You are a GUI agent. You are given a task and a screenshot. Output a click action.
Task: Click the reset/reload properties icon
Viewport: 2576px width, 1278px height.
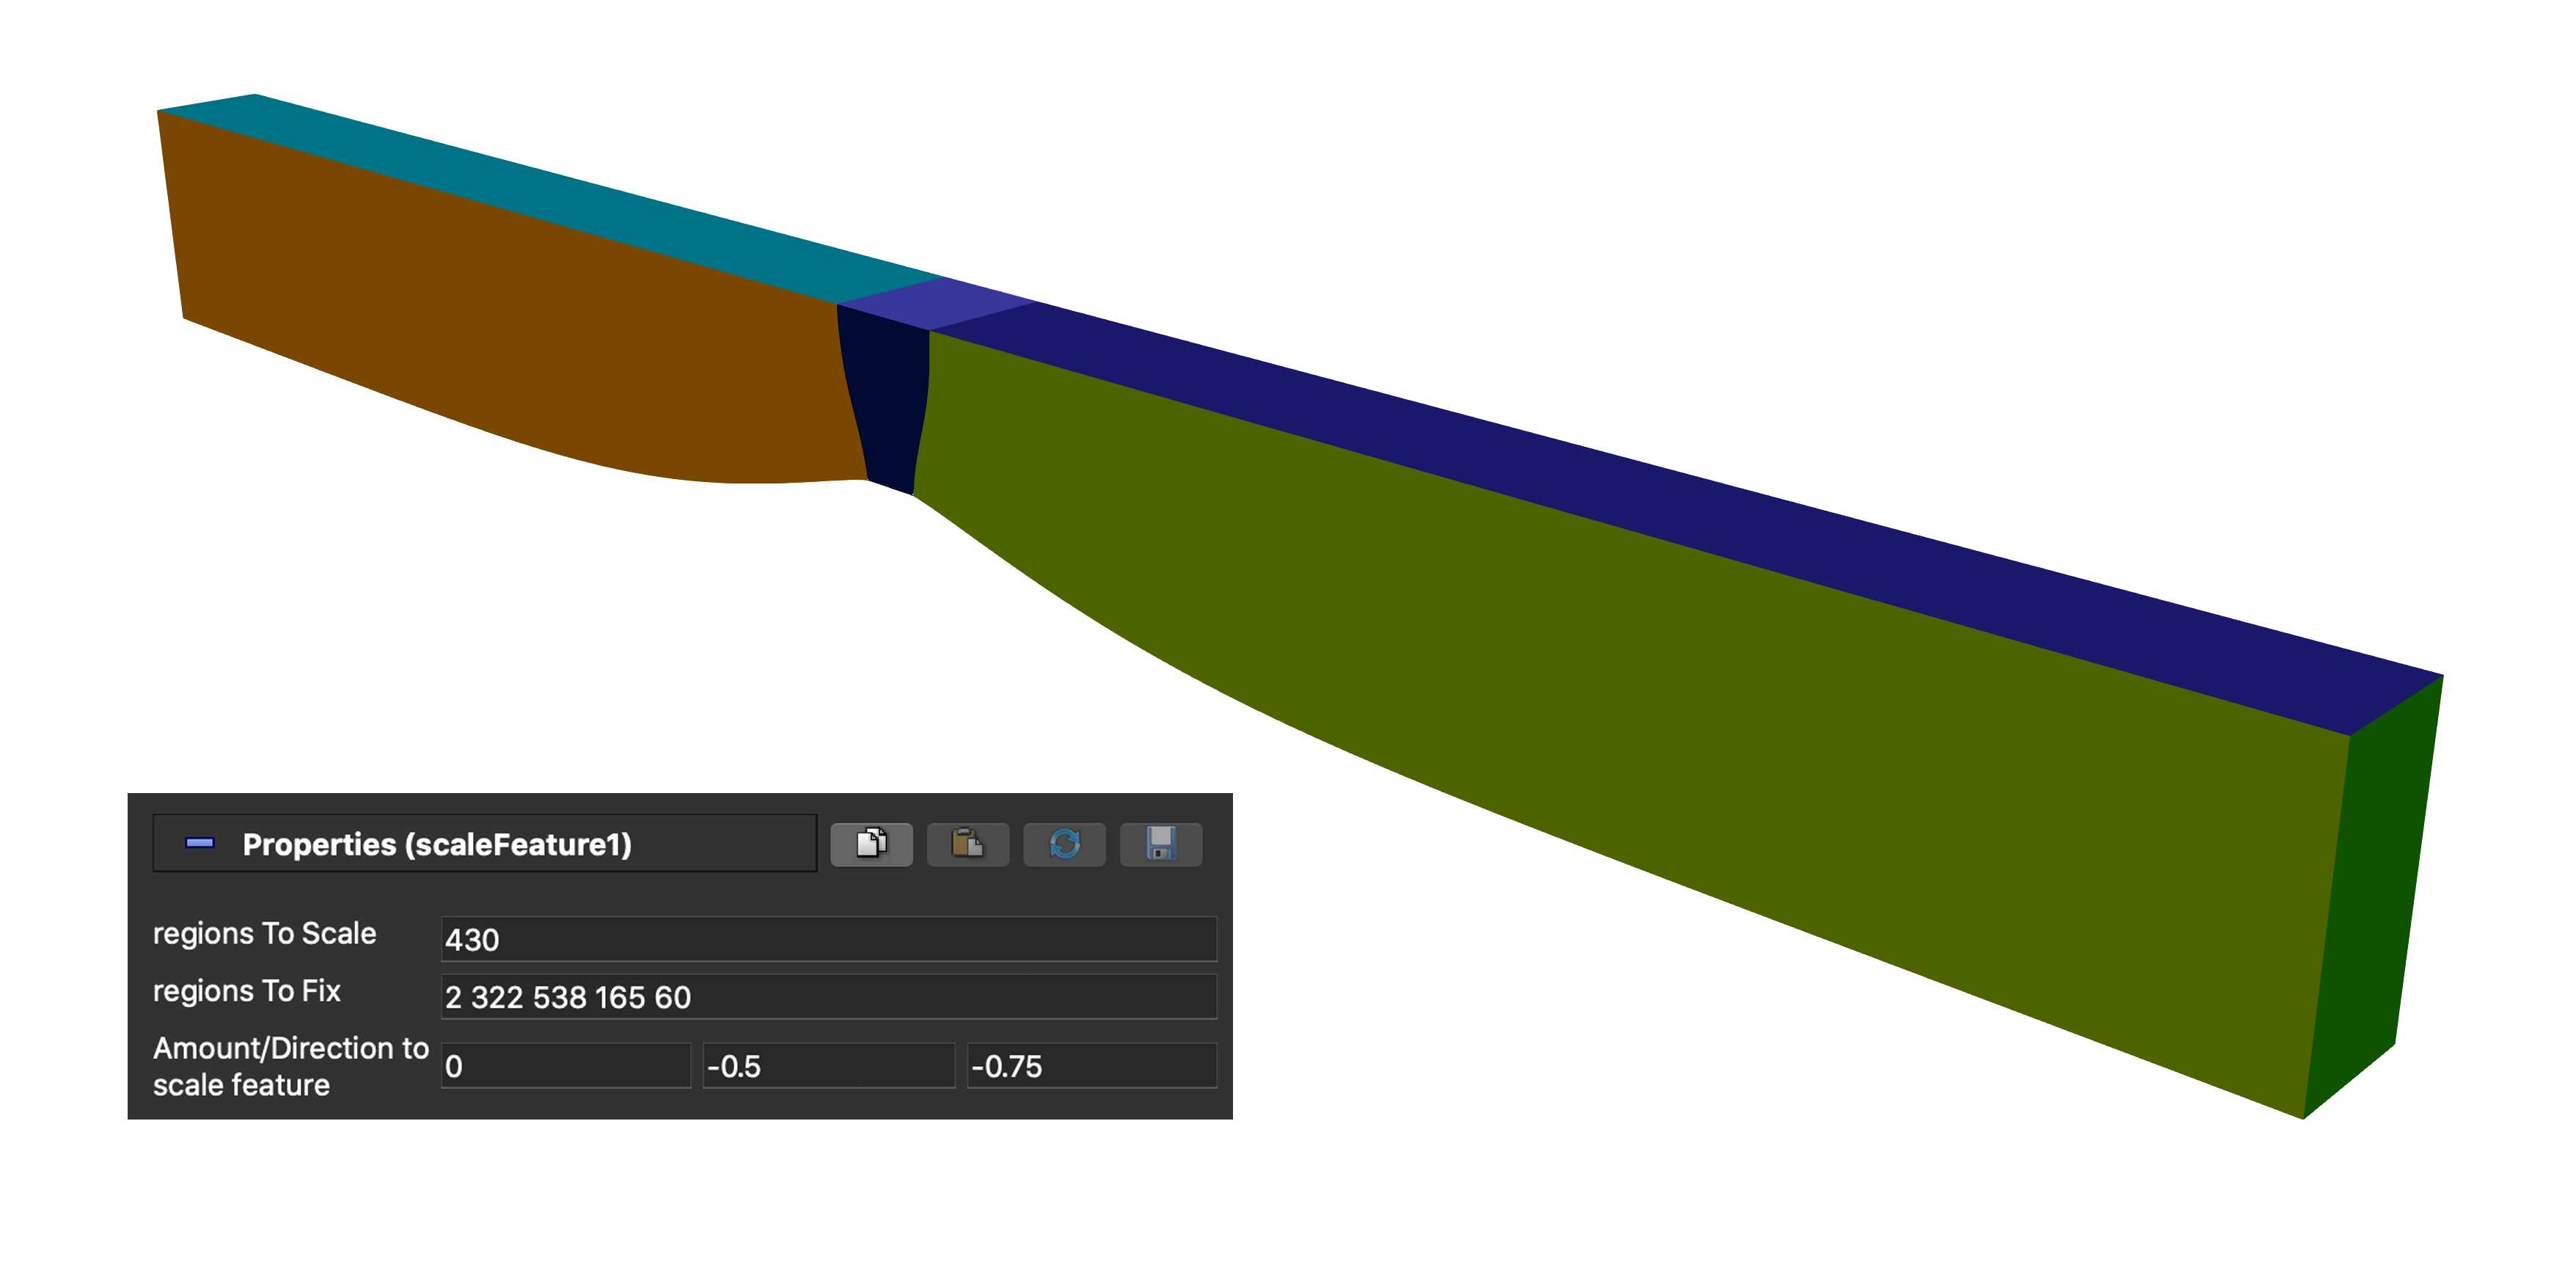pyautogui.click(x=1064, y=844)
